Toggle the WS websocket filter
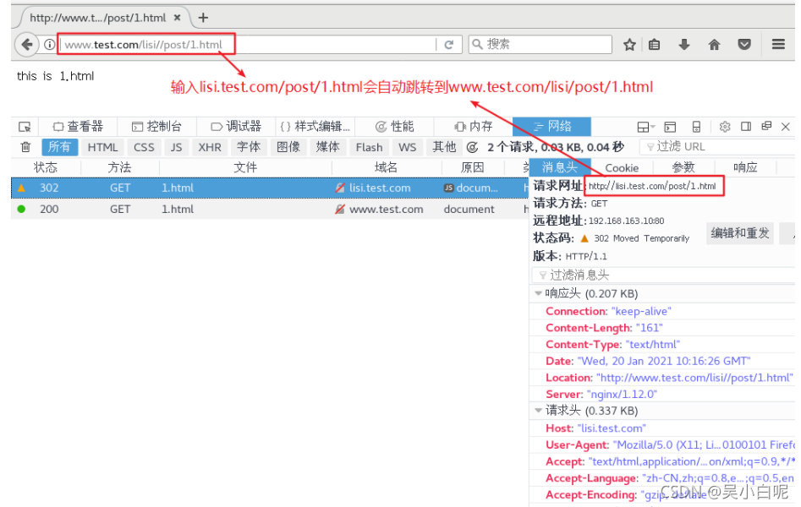 [x=407, y=147]
